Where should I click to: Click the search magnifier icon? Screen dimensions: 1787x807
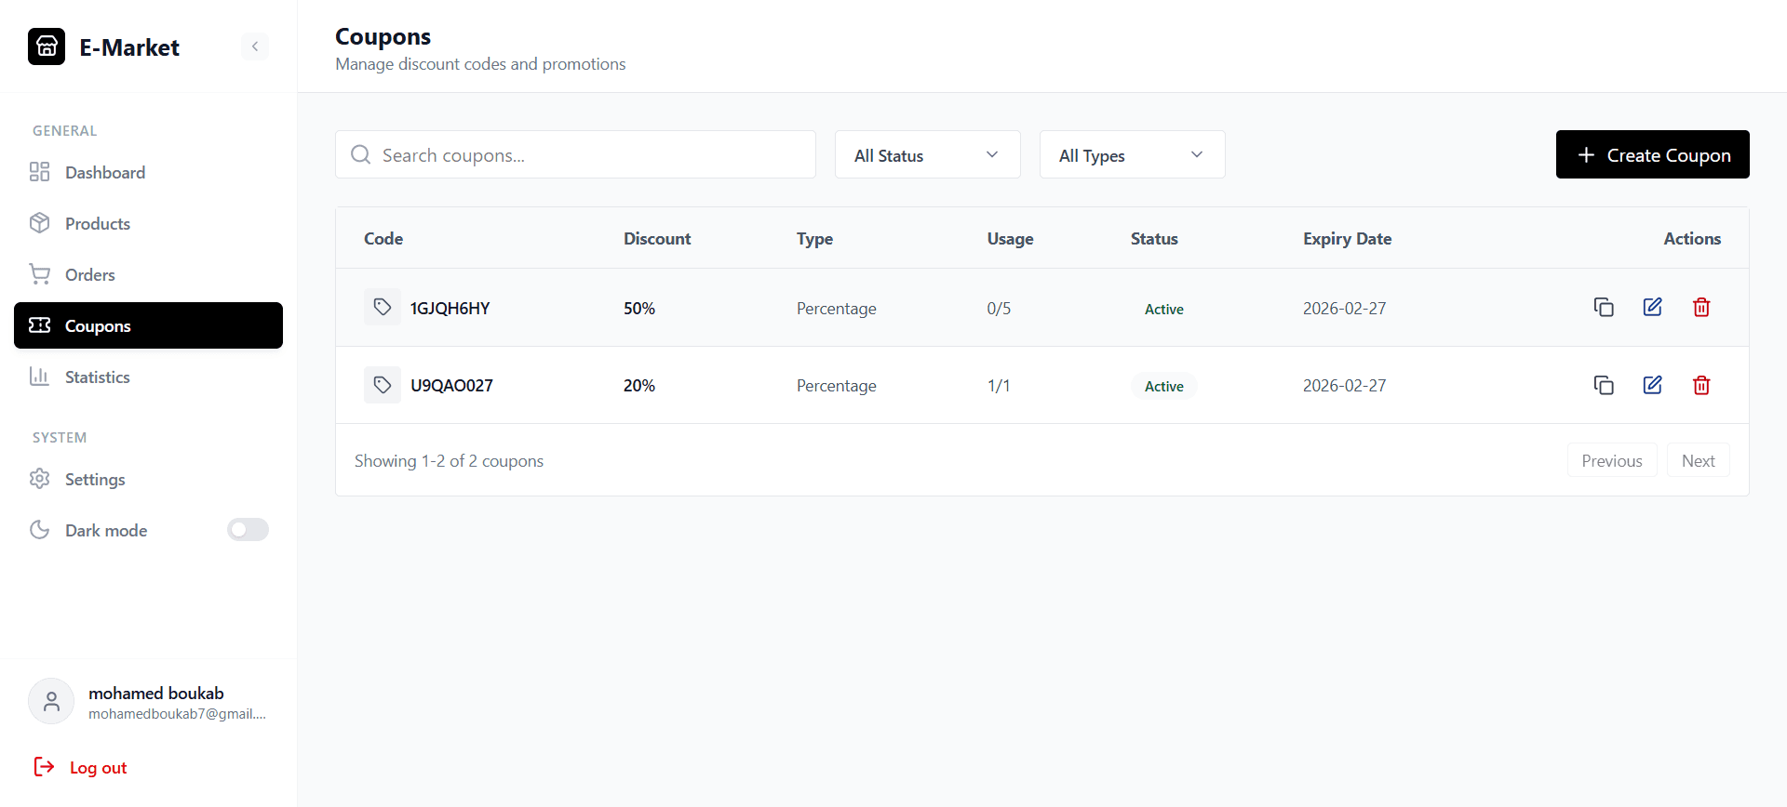point(360,154)
